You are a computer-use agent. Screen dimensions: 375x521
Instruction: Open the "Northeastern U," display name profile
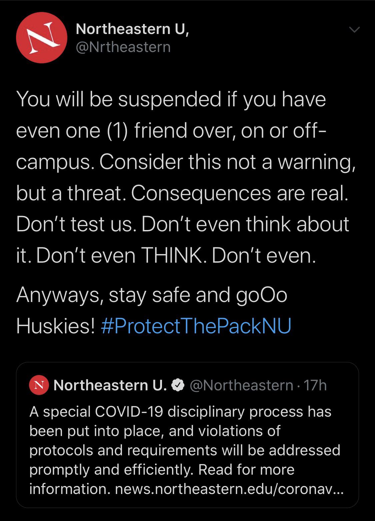click(x=133, y=29)
